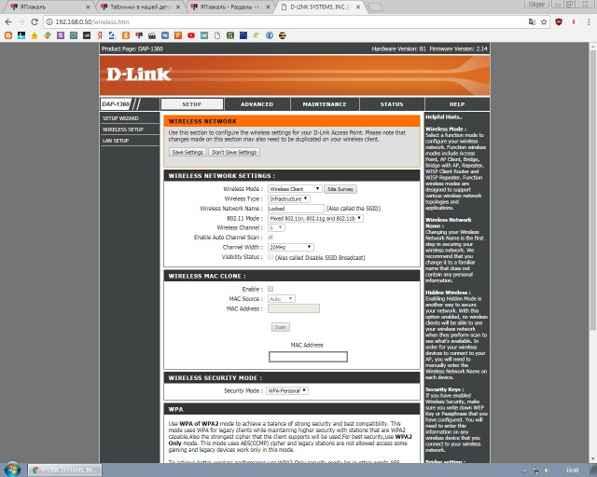The image size is (597, 477).
Task: Close the D-LINK SYSTEMS browser tab
Action: click(x=358, y=7)
